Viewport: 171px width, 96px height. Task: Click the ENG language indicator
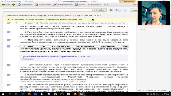pos(158,94)
